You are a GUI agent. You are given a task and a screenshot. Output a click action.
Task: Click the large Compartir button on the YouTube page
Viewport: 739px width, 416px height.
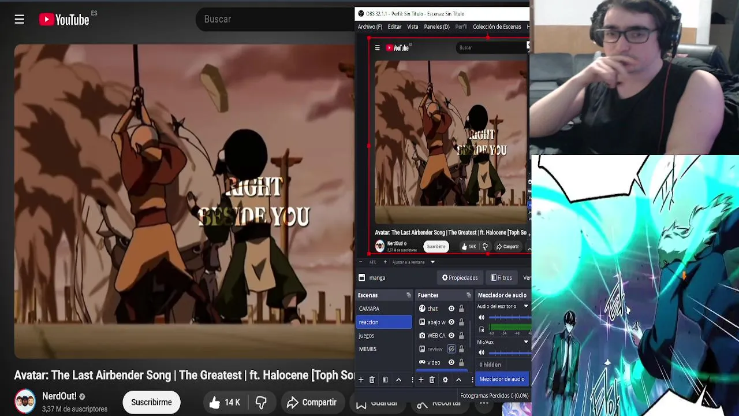312,402
